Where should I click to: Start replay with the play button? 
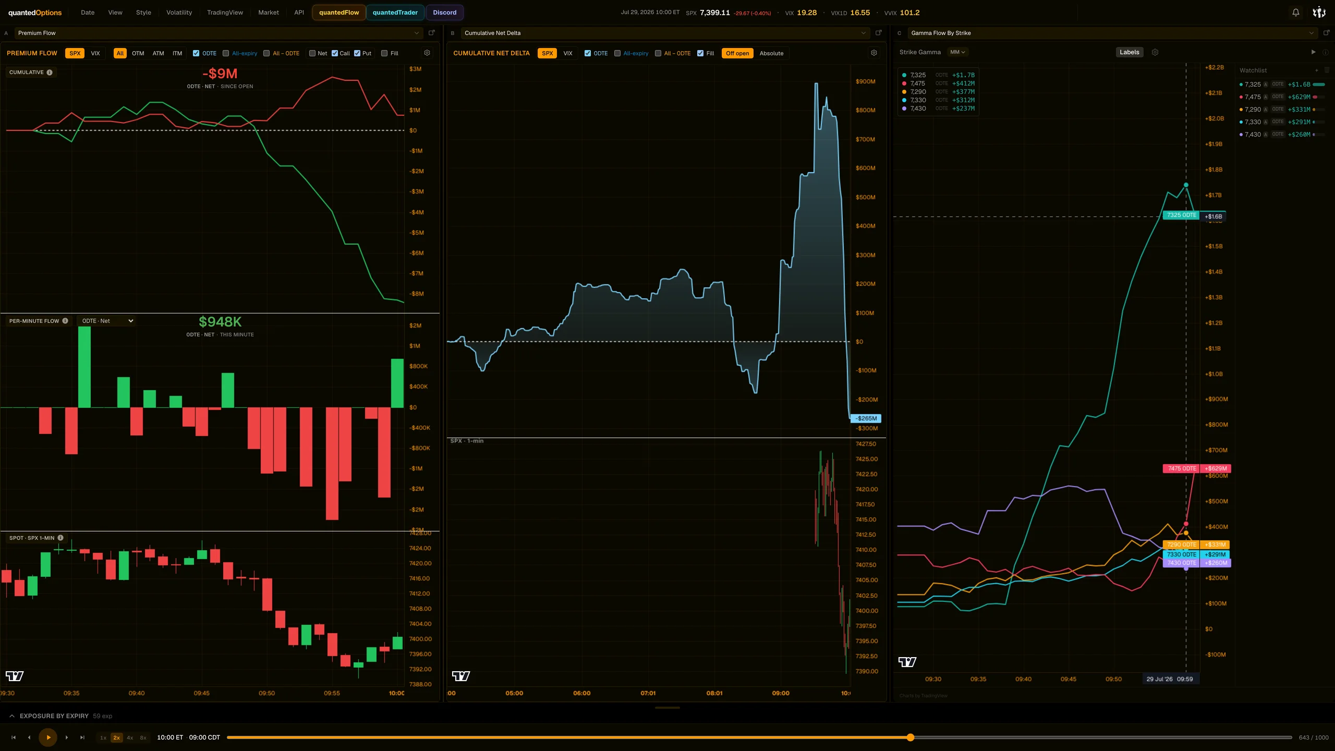tap(48, 737)
